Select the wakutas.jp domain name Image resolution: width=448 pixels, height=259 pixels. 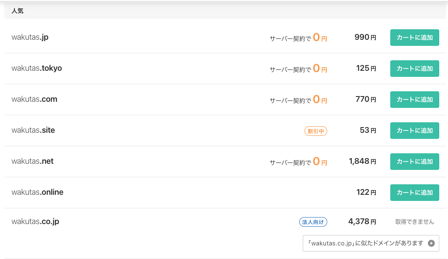pos(30,38)
